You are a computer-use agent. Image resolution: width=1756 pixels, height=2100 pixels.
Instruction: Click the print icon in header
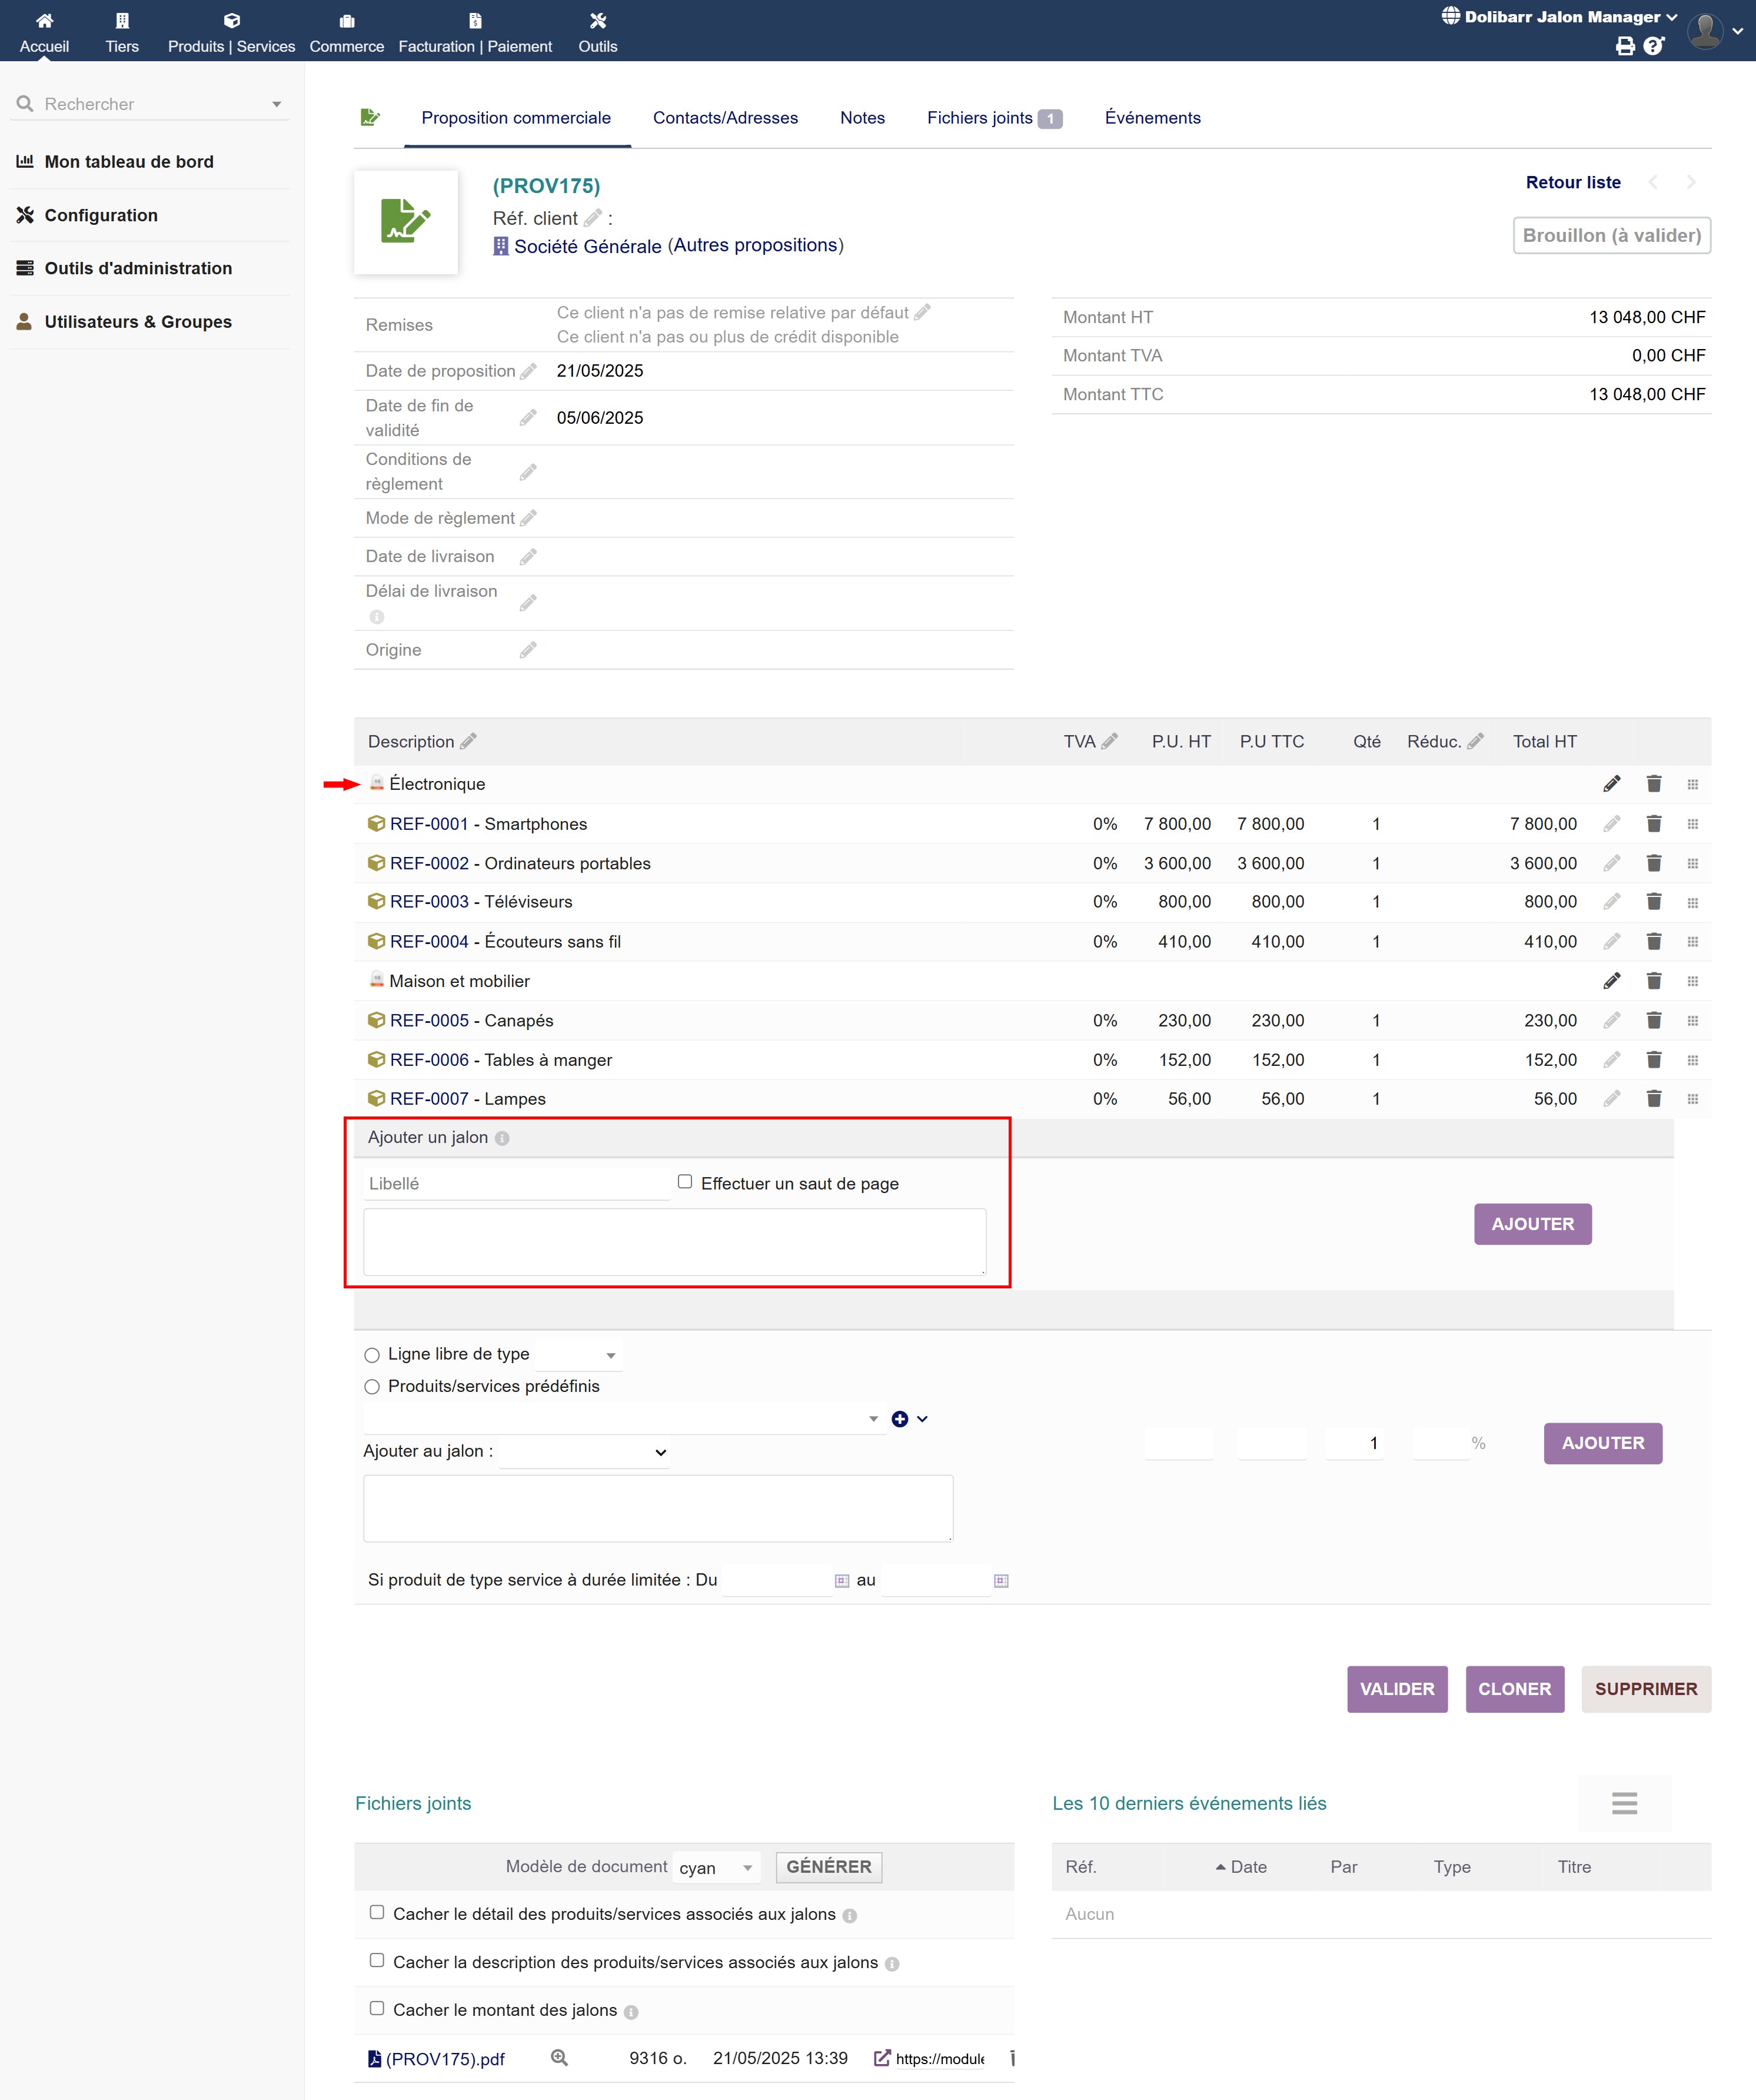point(1625,46)
